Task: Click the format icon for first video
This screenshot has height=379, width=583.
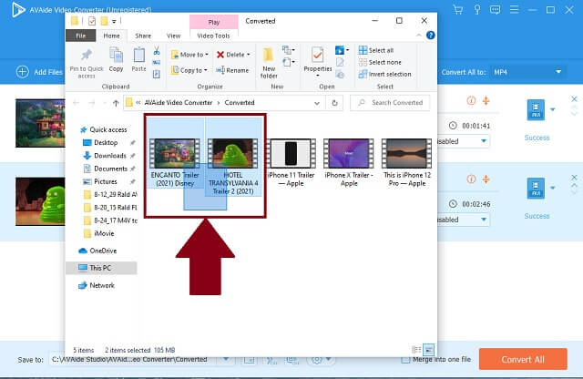Action: 536,109
